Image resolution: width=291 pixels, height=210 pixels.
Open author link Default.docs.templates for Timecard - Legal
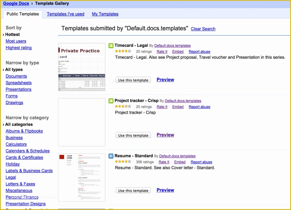point(172,46)
